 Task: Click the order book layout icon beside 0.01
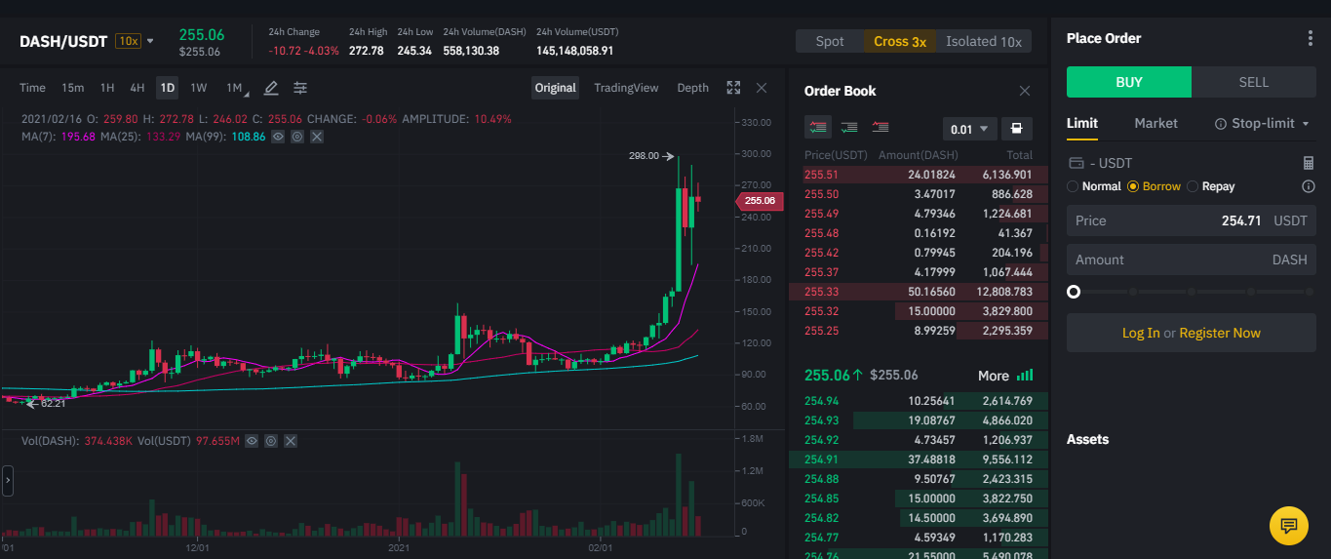tap(1016, 129)
